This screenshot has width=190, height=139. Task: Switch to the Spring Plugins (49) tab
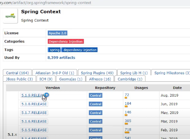(97, 73)
